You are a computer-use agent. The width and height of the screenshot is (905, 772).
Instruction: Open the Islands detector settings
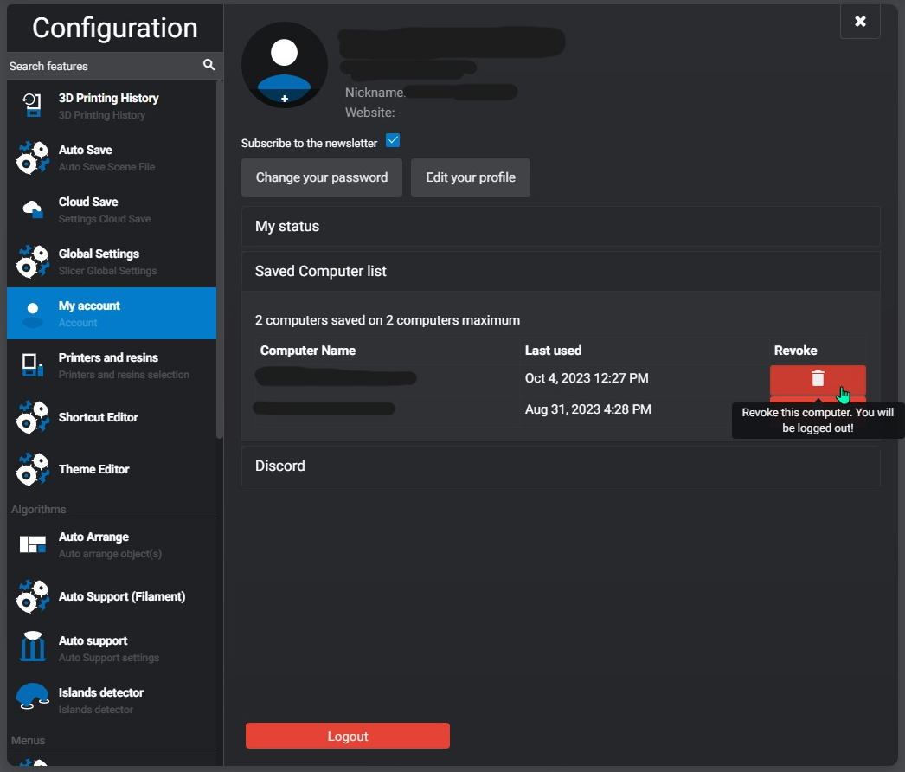99,701
